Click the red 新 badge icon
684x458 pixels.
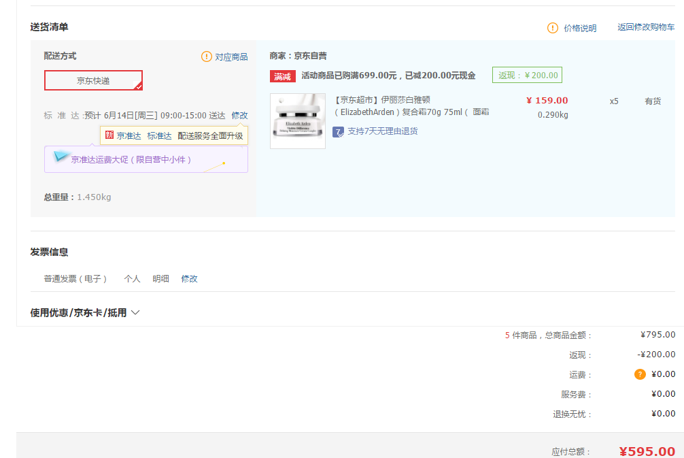tap(109, 135)
